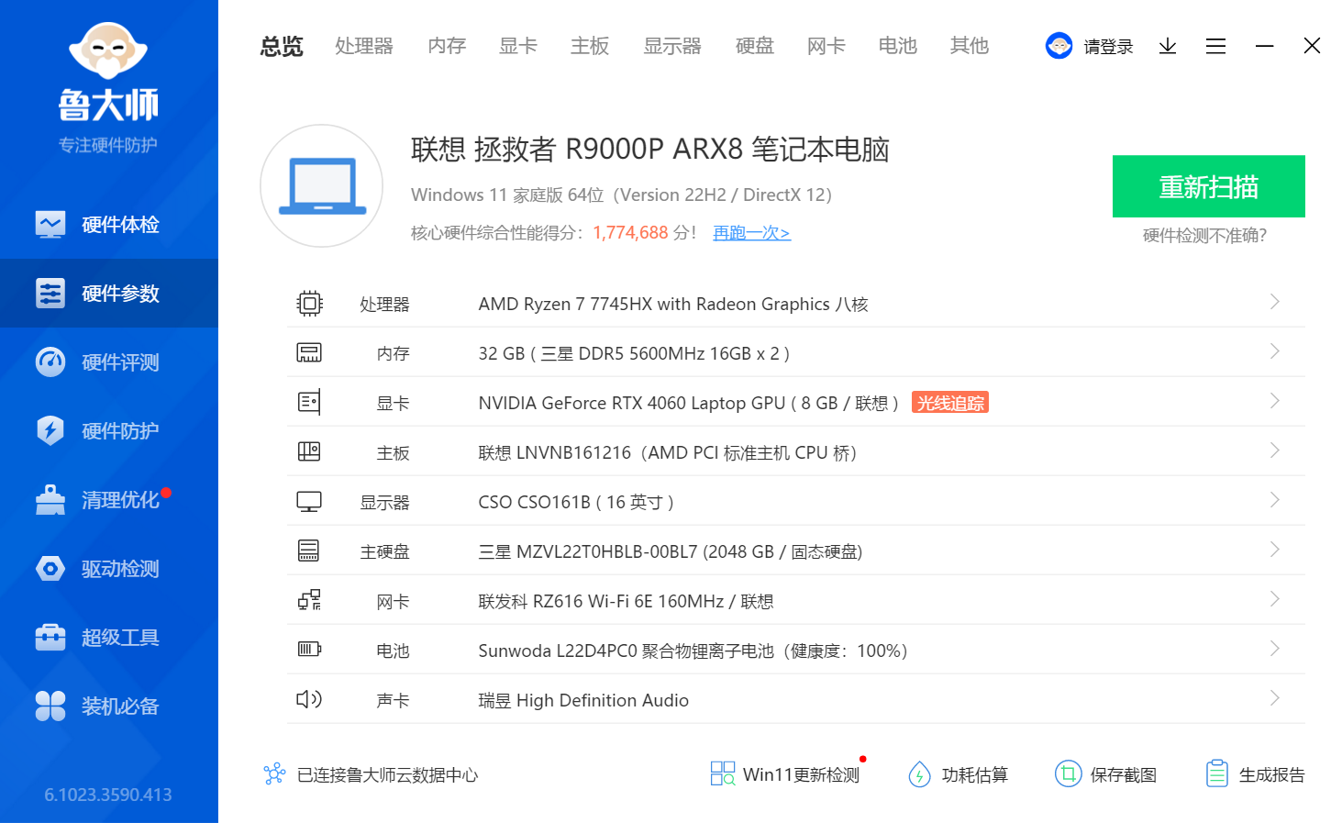Open 硬件体检 in the sidebar

click(109, 225)
